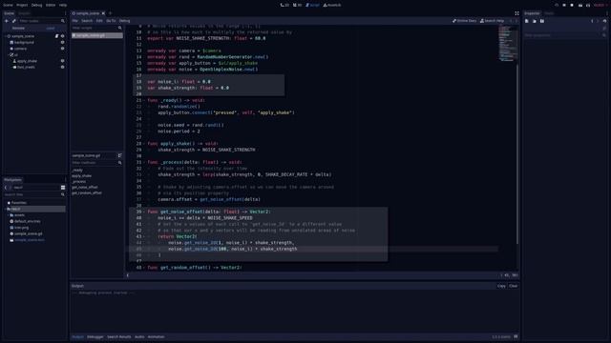Click Search Help button

point(493,21)
